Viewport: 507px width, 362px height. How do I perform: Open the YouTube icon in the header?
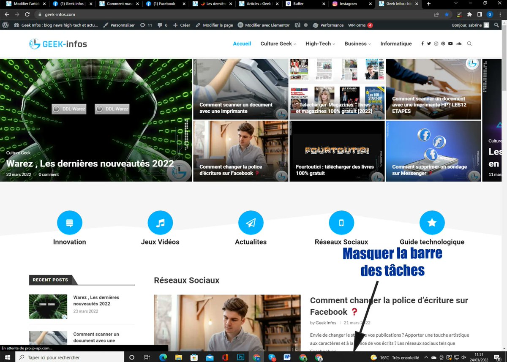(x=450, y=43)
